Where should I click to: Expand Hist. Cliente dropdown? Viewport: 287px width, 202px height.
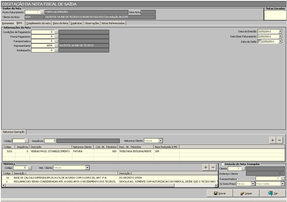tap(87, 167)
